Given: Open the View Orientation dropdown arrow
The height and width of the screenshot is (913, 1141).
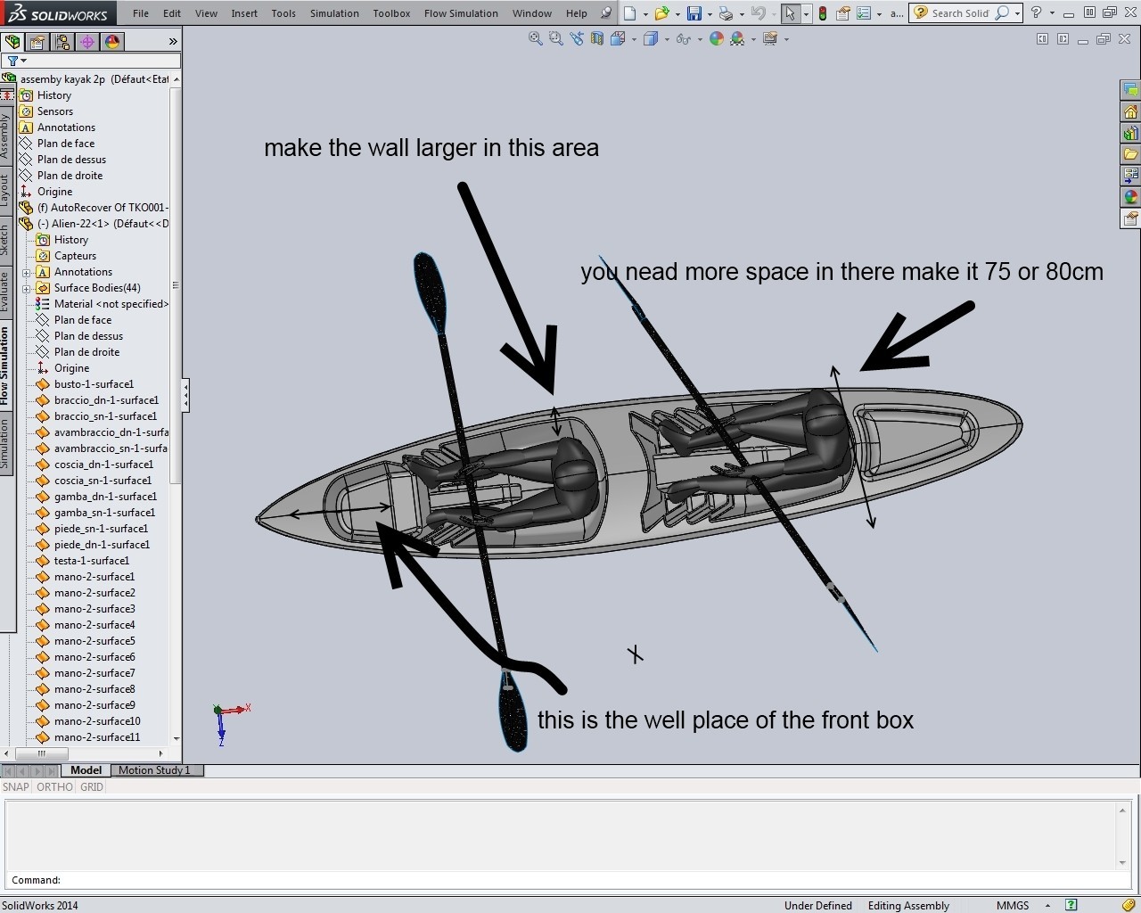Looking at the screenshot, I should click(x=634, y=38).
